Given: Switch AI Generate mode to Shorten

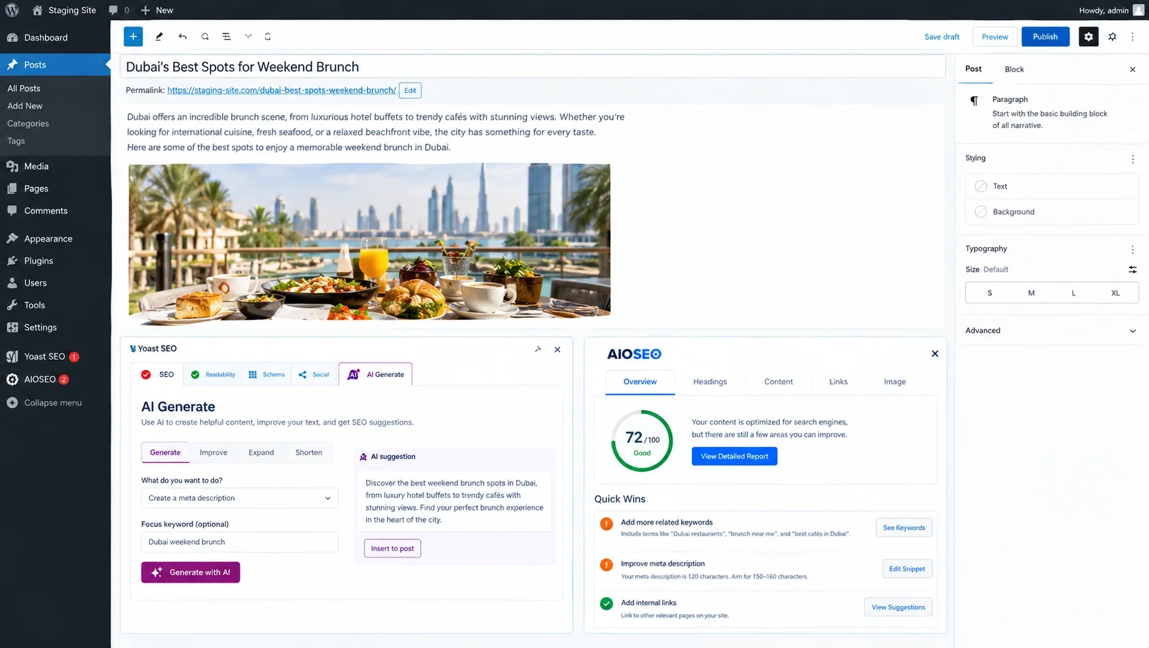Looking at the screenshot, I should tap(309, 453).
